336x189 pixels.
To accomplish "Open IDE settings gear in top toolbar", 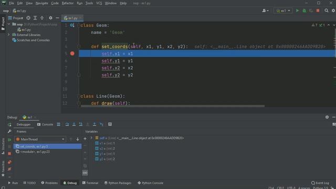I will pyautogui.click(x=333, y=10).
